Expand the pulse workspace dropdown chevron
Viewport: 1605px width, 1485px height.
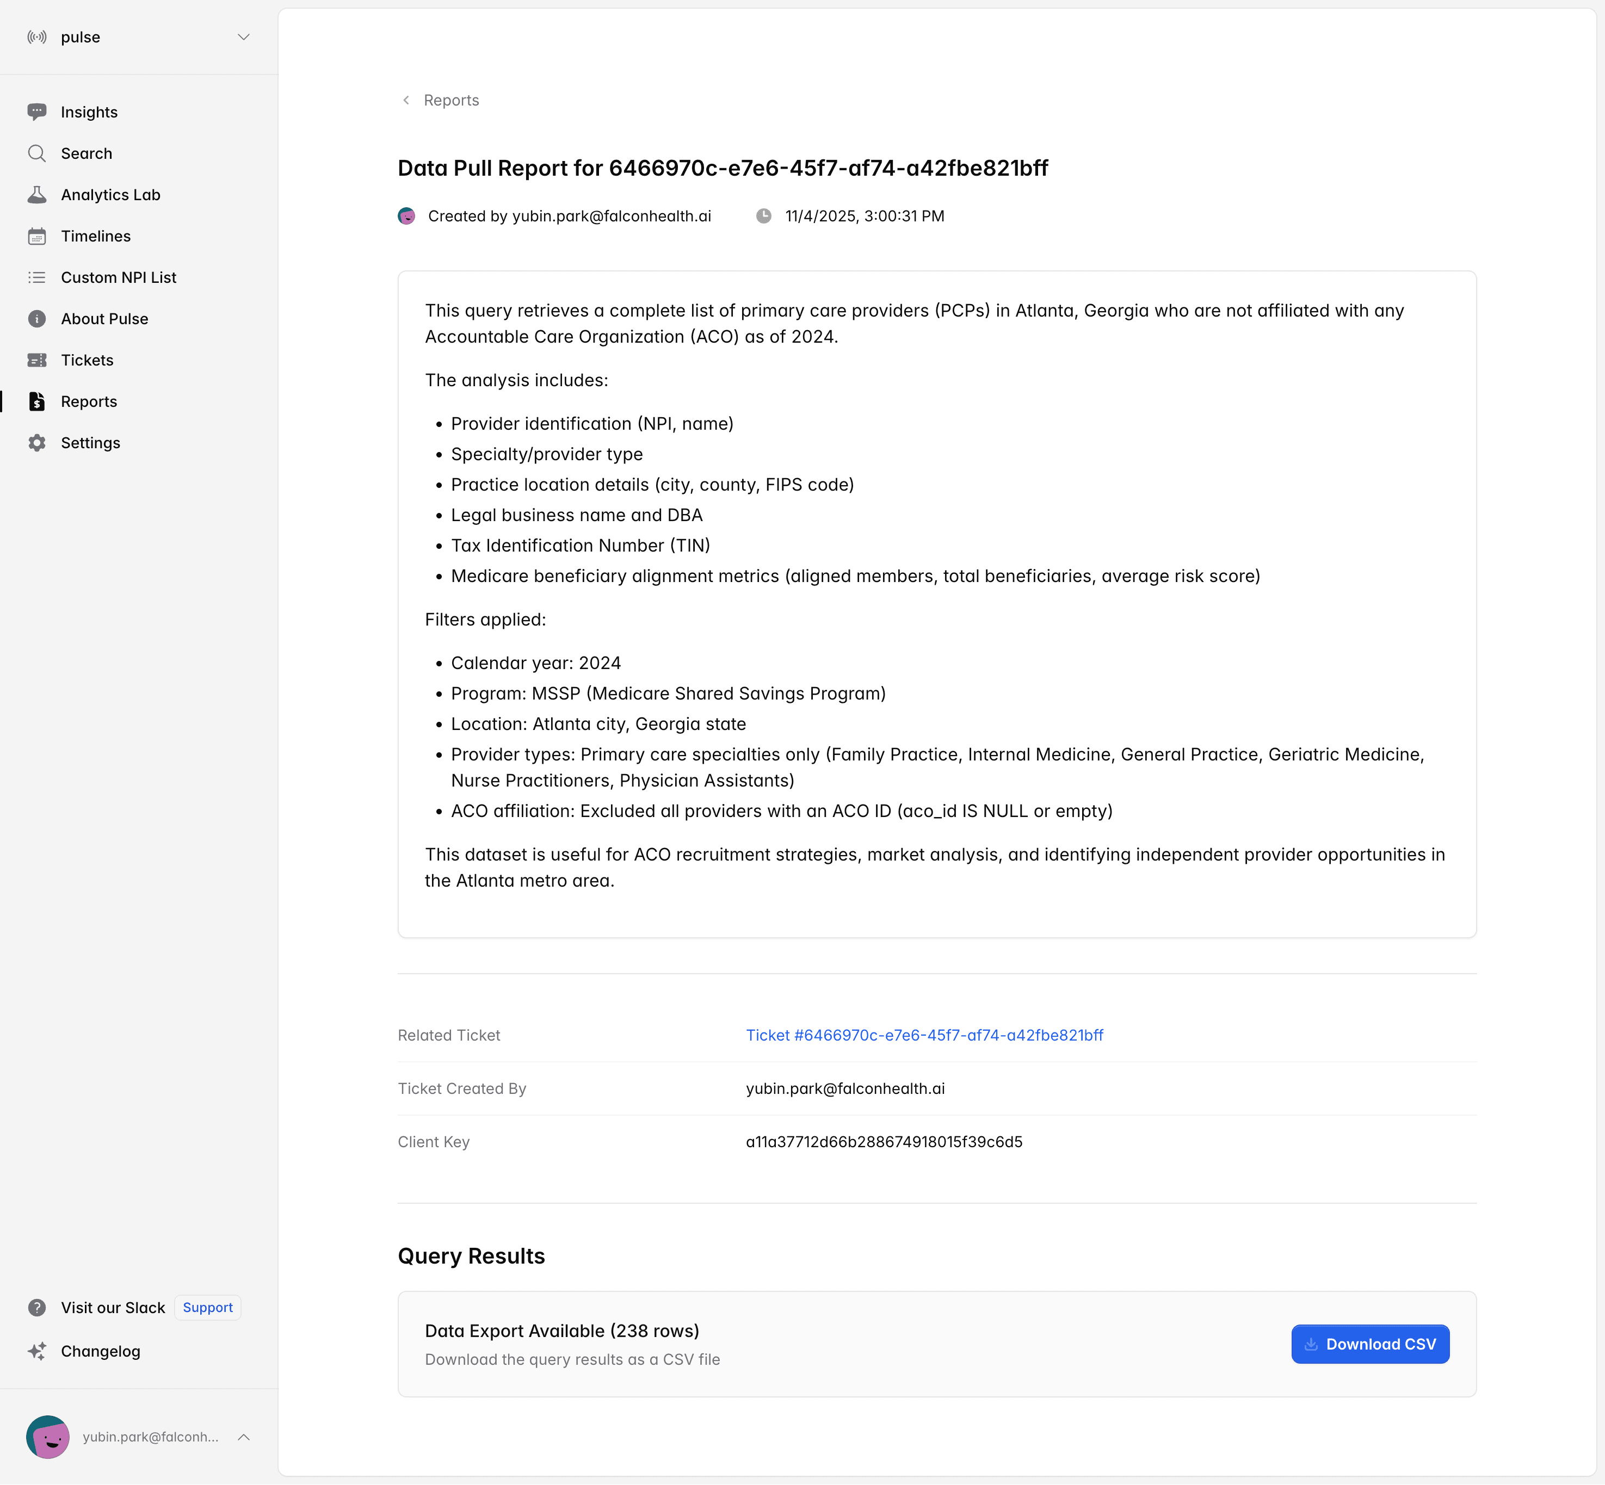pyautogui.click(x=244, y=37)
